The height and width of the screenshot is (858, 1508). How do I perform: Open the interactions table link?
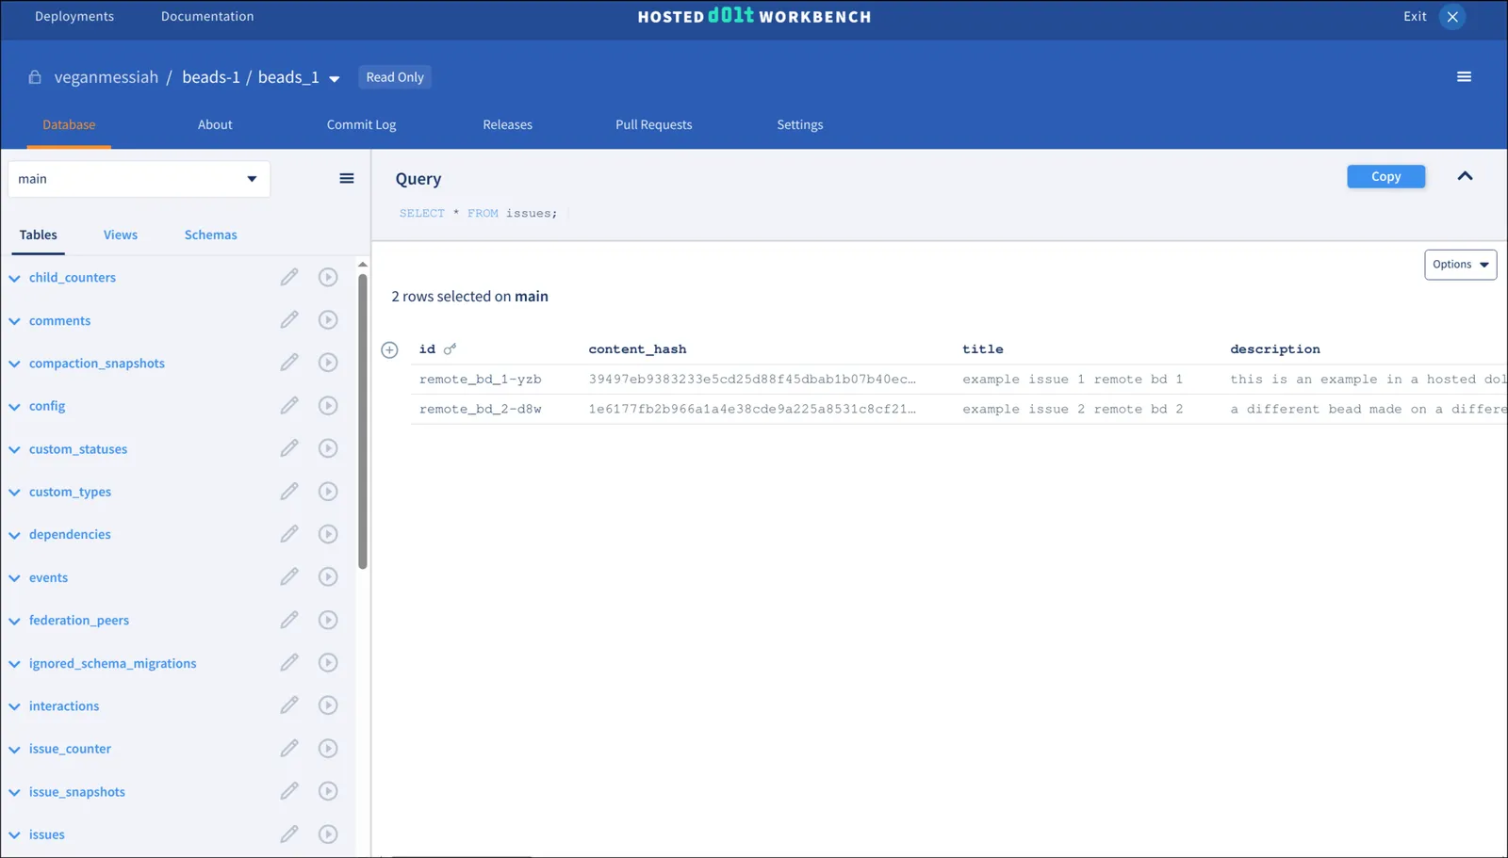64,705
